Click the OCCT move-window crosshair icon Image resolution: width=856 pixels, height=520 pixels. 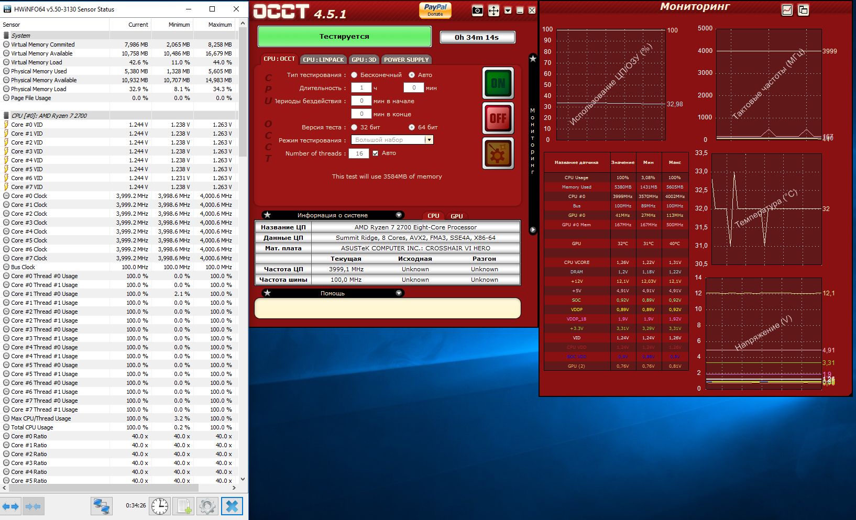pos(493,10)
